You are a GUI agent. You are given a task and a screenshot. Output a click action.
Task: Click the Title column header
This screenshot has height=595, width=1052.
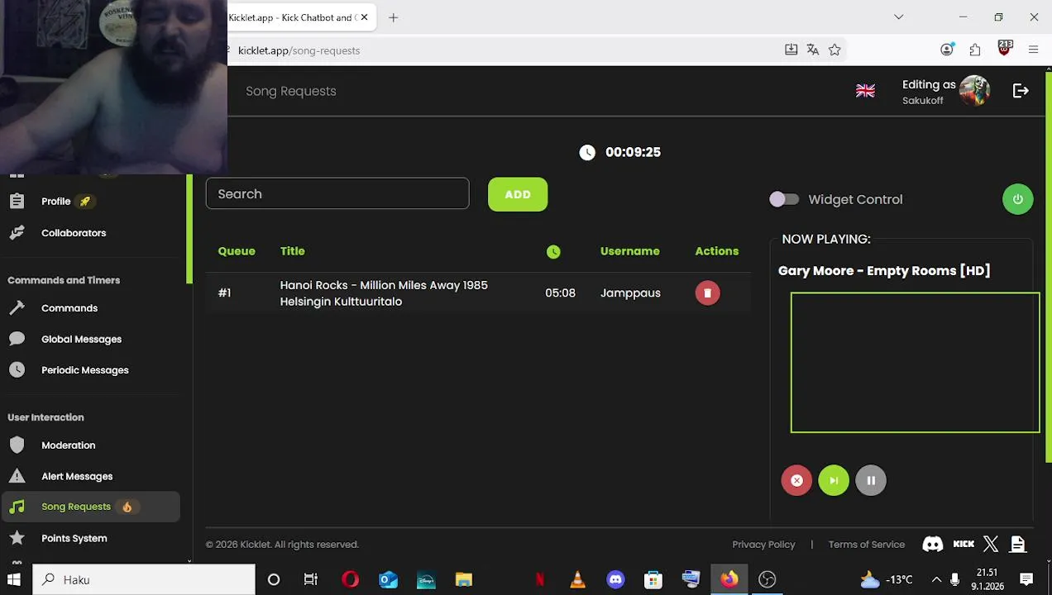click(293, 251)
